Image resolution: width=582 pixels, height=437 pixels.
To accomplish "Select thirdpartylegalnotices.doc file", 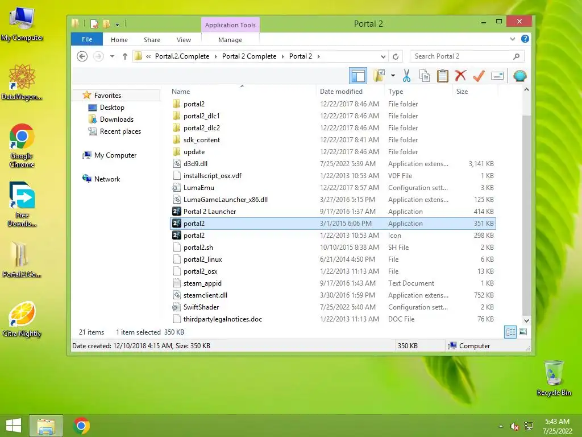I will coord(333,319).
